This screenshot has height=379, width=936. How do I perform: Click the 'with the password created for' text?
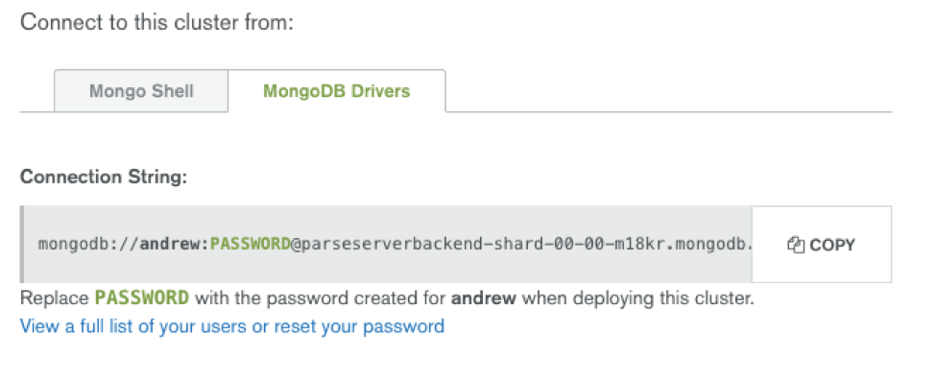tap(321, 297)
